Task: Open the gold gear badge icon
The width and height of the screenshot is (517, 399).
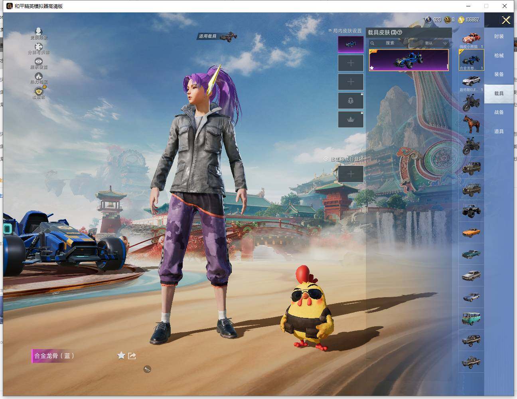Action: tap(39, 91)
